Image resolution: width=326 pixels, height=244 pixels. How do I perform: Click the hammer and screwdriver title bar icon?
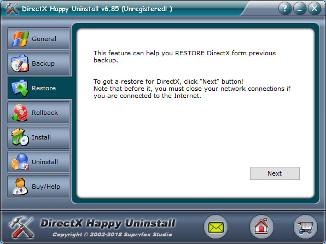(11, 9)
